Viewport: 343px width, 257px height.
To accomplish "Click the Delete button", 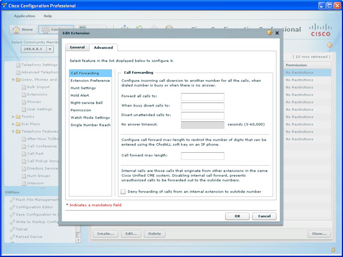I will click(154, 233).
